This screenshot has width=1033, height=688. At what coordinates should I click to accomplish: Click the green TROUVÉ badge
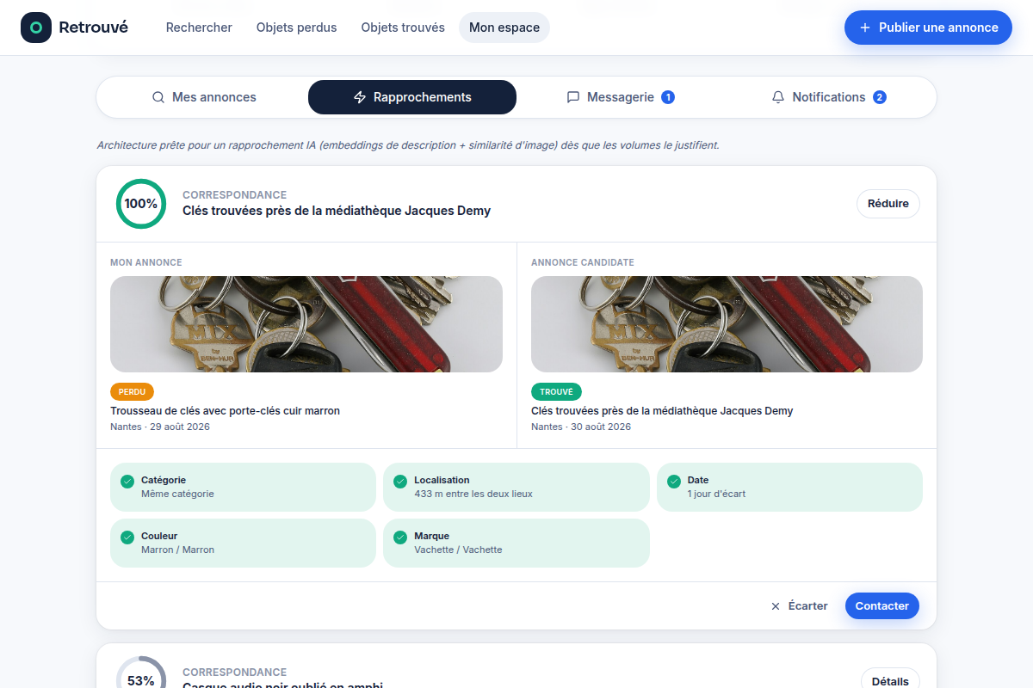coord(556,392)
